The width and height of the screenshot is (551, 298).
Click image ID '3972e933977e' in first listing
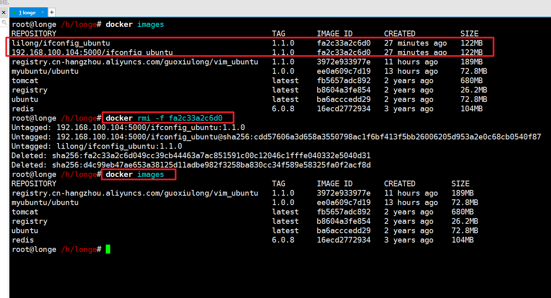pos(344,62)
